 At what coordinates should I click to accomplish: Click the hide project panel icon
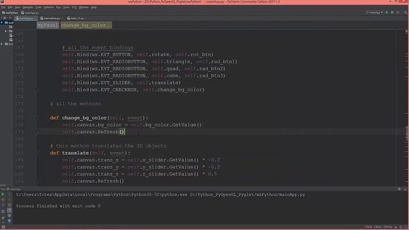10,19
